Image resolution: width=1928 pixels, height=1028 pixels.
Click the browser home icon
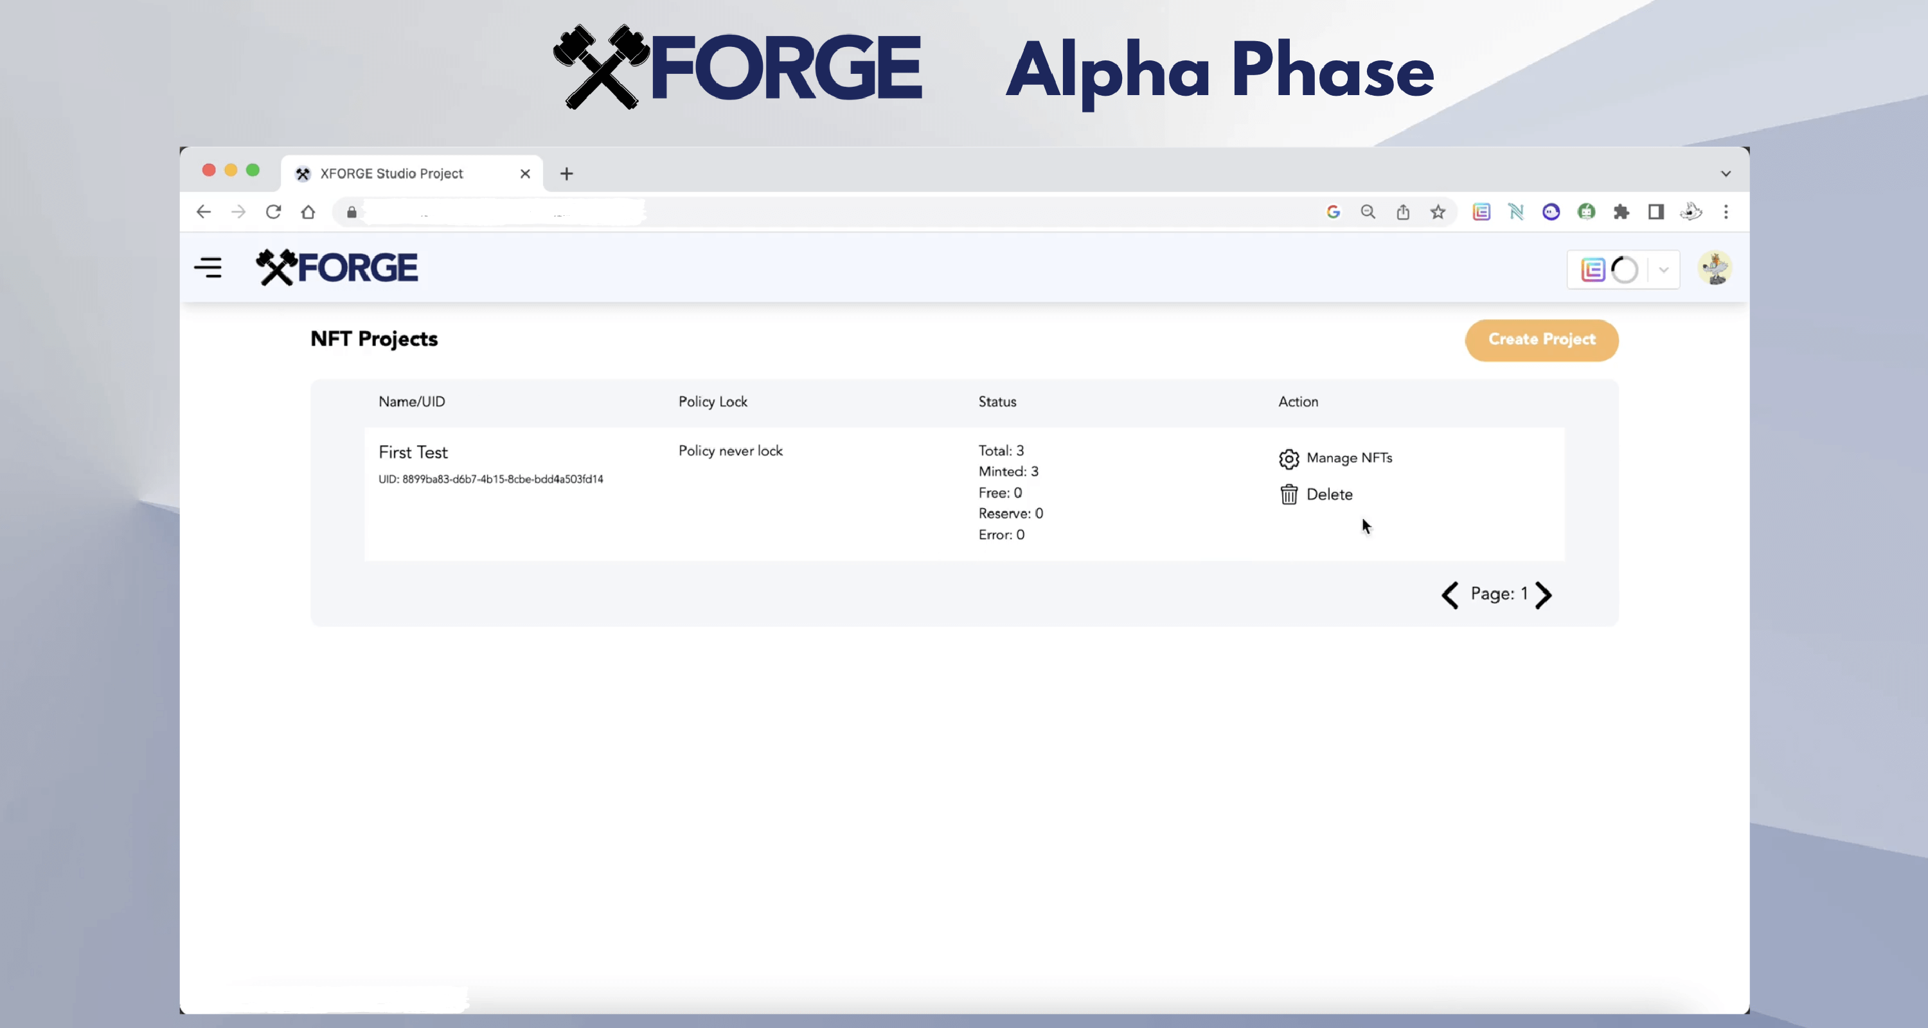tap(308, 213)
